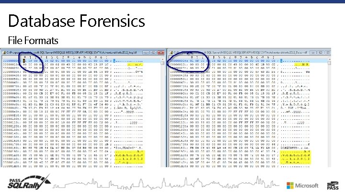Click the Microsoft logo

click(302, 186)
